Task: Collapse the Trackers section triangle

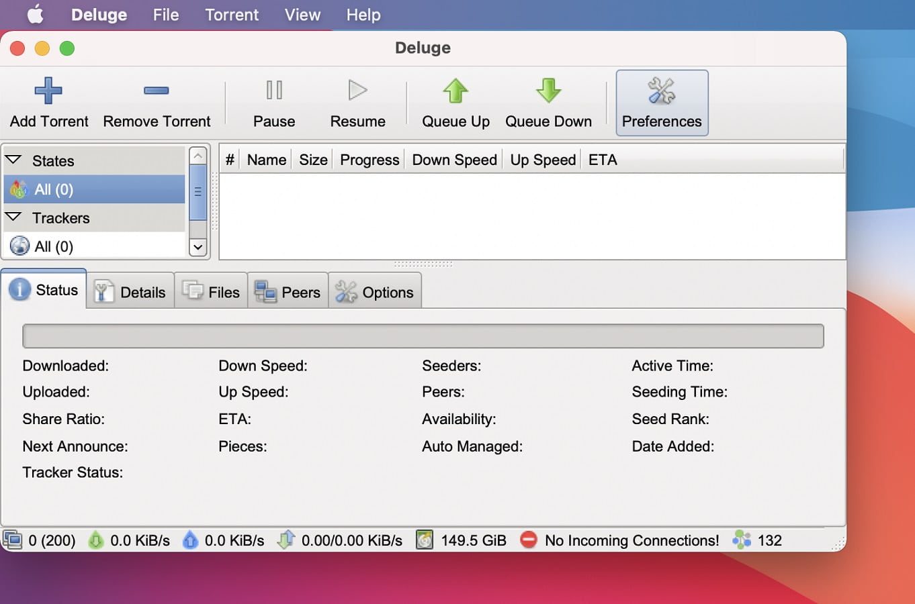Action: click(x=13, y=217)
